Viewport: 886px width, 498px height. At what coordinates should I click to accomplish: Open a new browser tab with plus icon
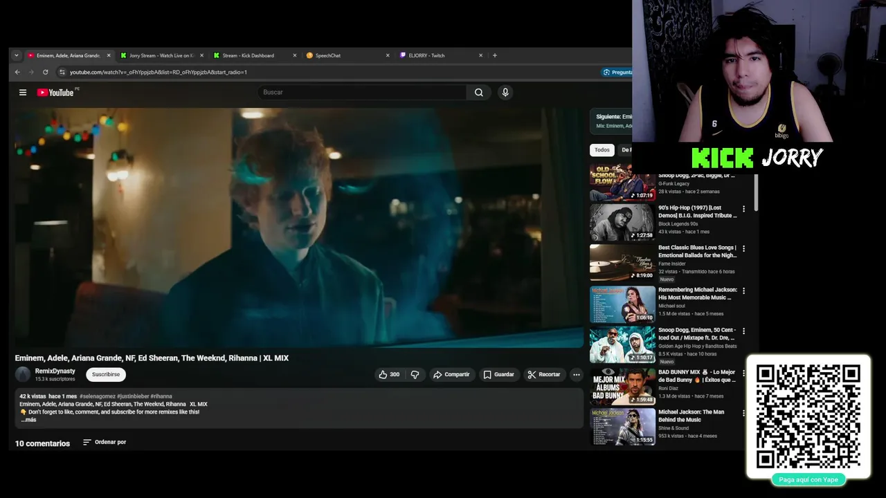point(494,55)
